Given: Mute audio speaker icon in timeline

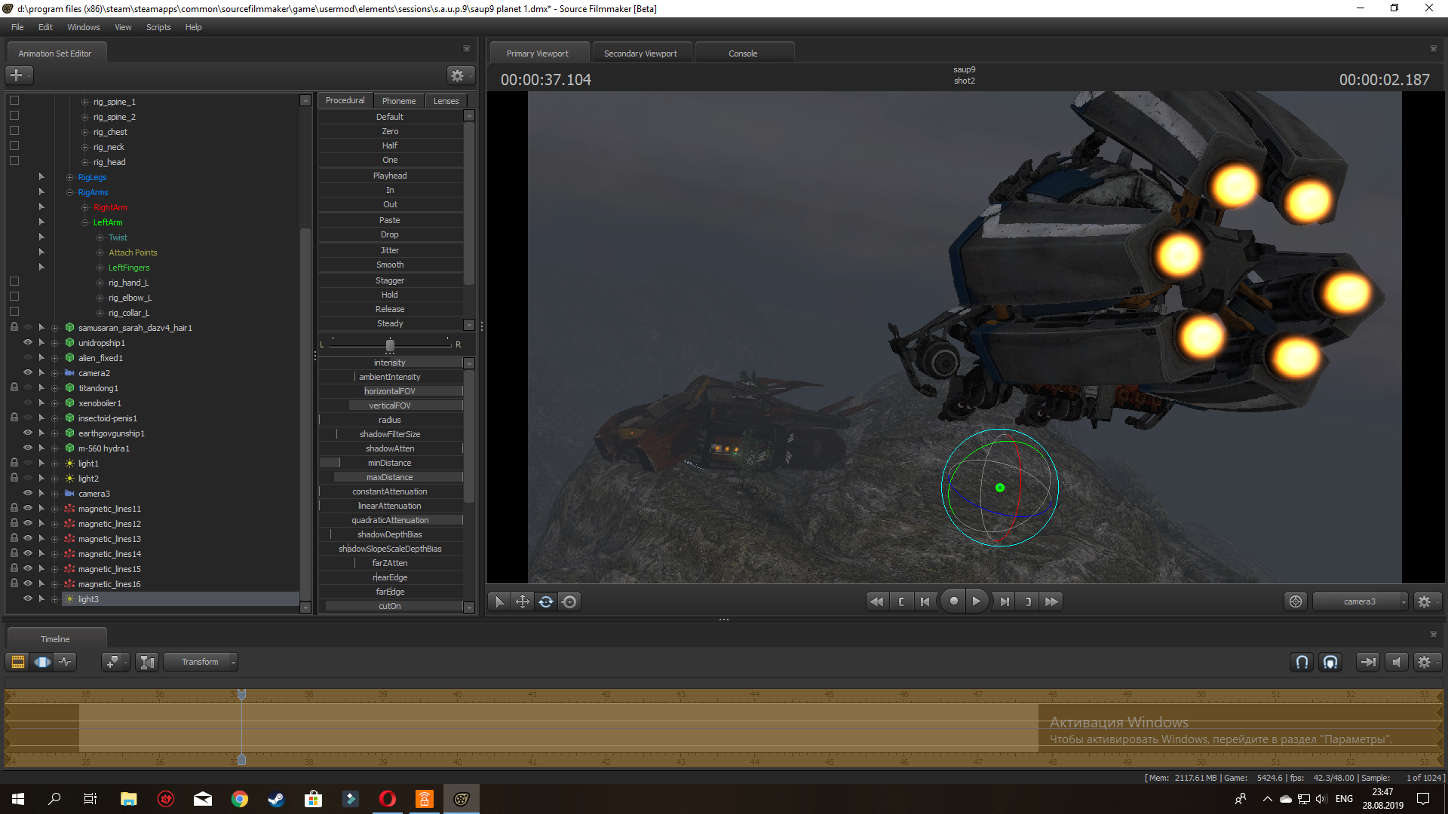Looking at the screenshot, I should pos(1396,662).
